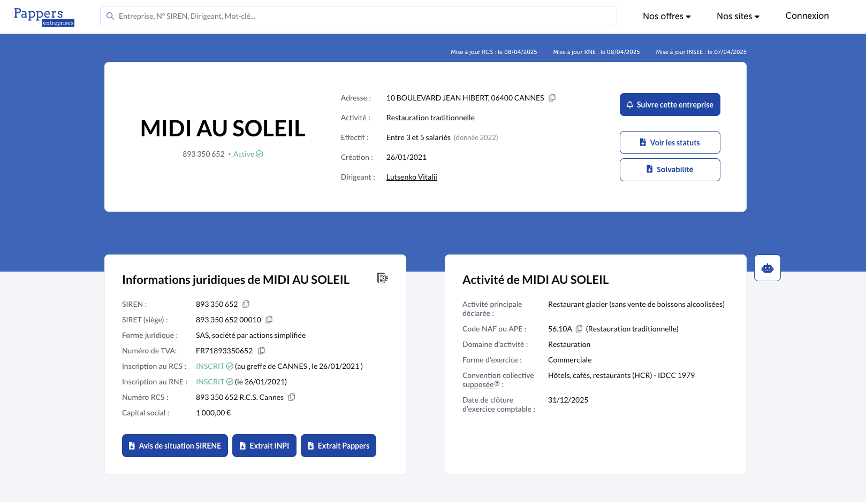
Task: Copy the TVA number FR71893350652
Action: (261, 351)
